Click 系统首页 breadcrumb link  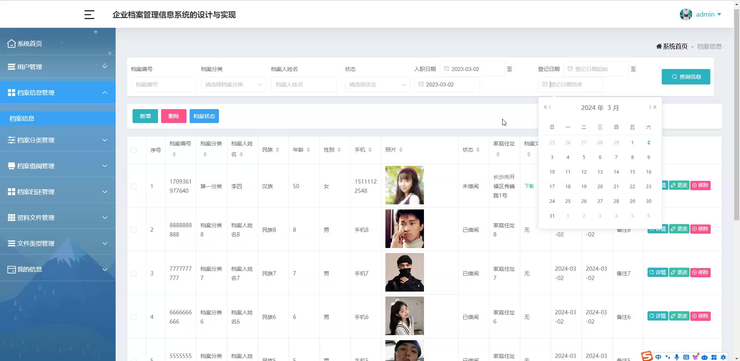pos(675,46)
